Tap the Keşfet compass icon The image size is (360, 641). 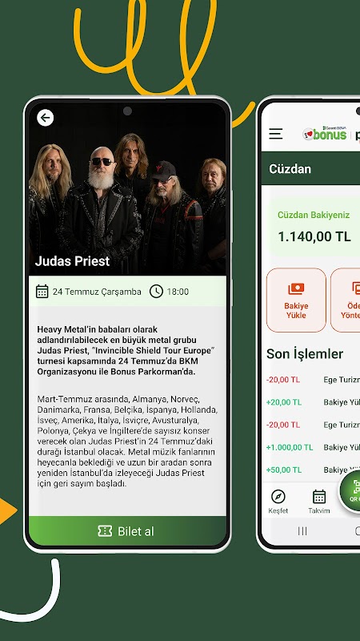(x=278, y=497)
